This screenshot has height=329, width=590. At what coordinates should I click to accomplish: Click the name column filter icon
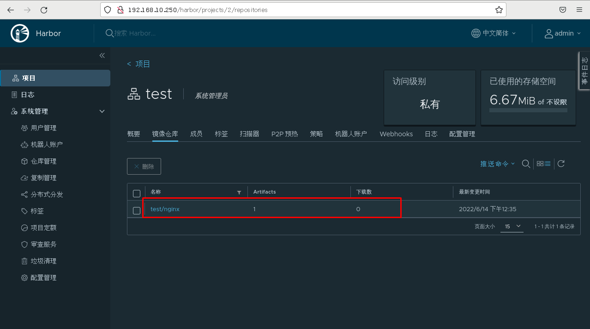click(x=239, y=192)
